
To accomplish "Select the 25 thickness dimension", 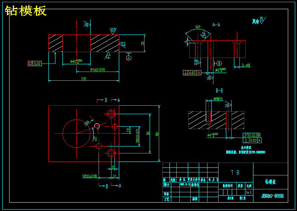I will (x=142, y=43).
